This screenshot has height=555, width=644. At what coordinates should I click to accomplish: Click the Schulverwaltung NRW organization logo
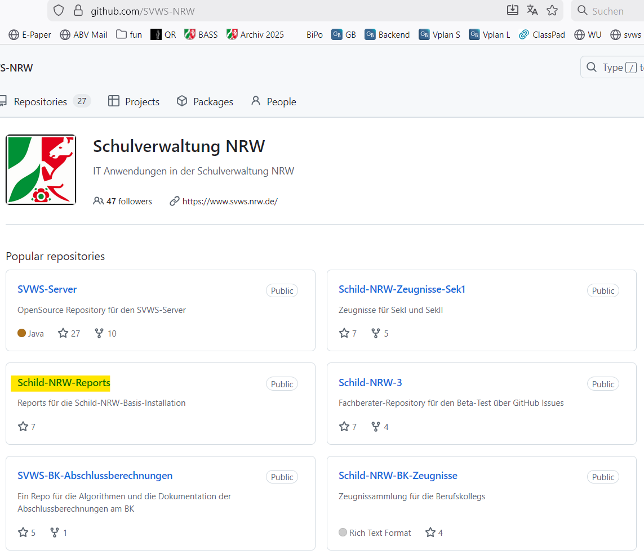[41, 169]
